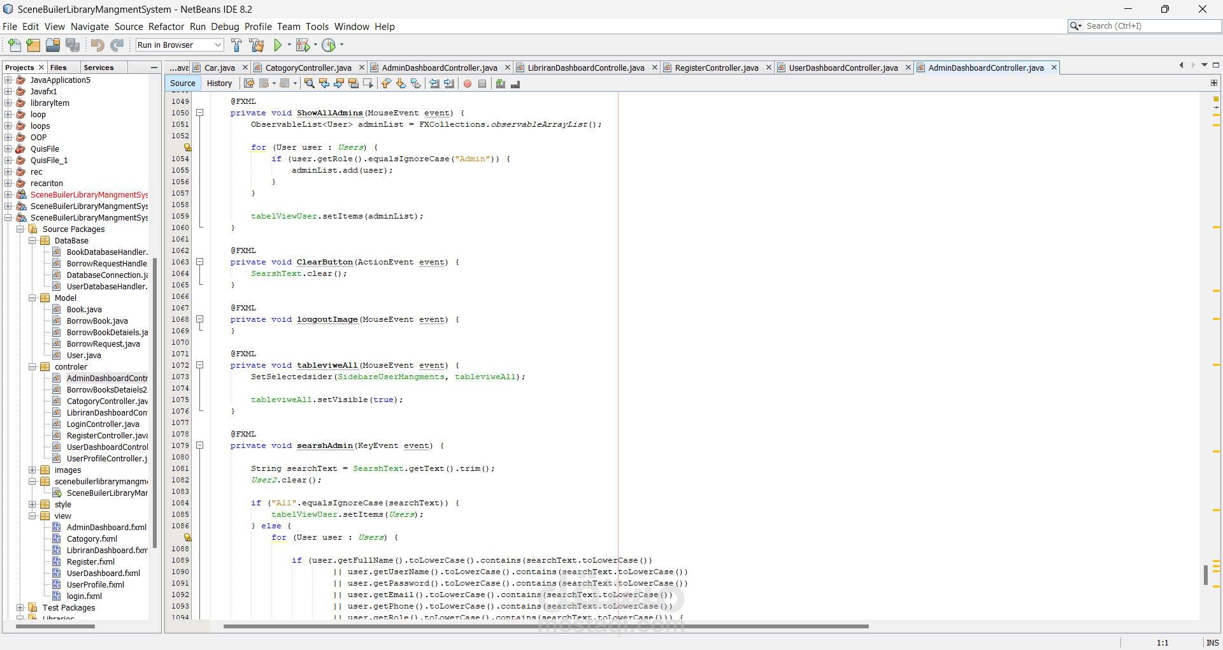
Task: Clean and build with the hammer-and-broom icon
Action: (x=257, y=45)
